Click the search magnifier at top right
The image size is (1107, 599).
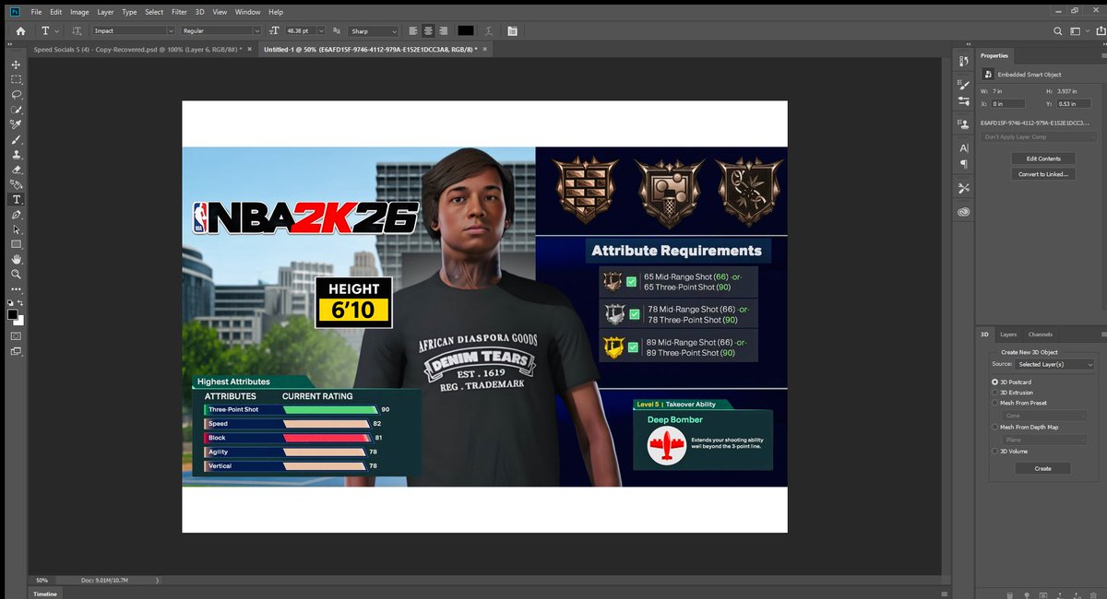coord(1058,30)
